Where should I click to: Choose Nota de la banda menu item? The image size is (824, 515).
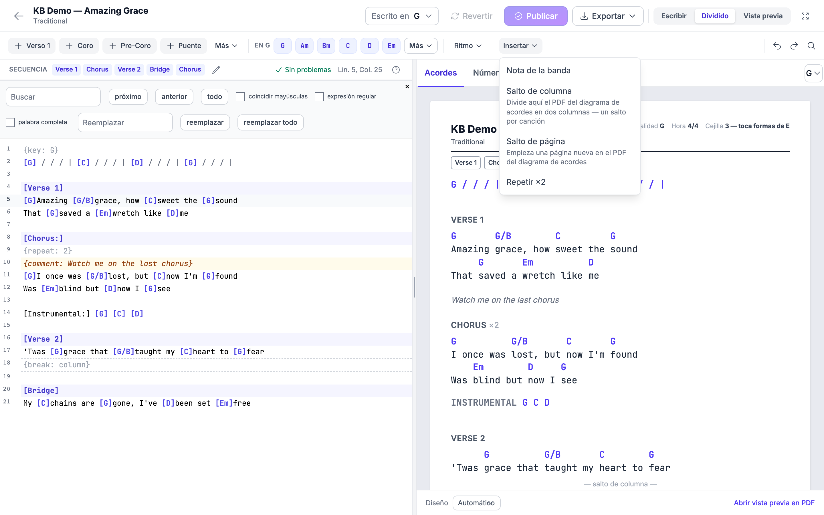(570, 70)
